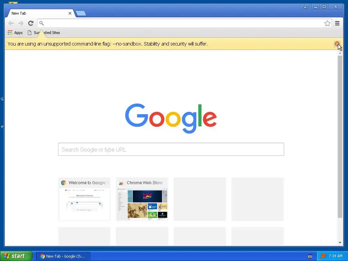Dismiss the no-sandbox warning bar
348x261 pixels.
[x=337, y=44]
